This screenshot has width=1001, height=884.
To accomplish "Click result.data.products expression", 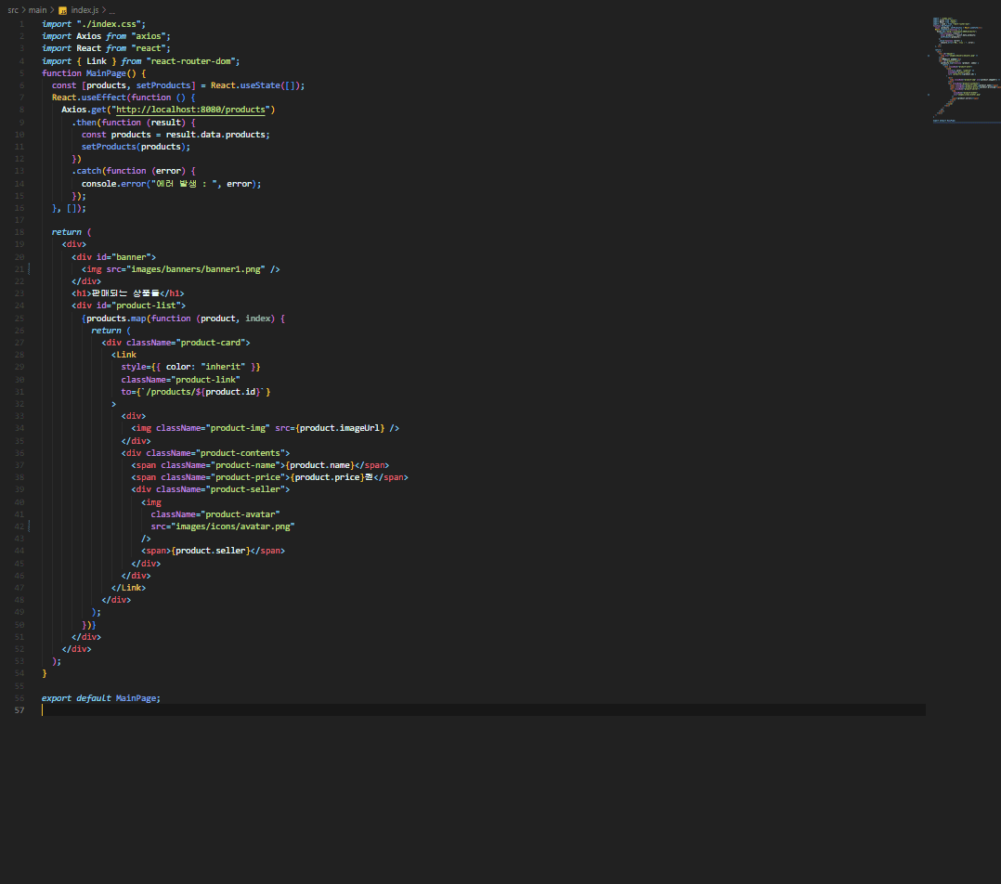I will point(215,135).
